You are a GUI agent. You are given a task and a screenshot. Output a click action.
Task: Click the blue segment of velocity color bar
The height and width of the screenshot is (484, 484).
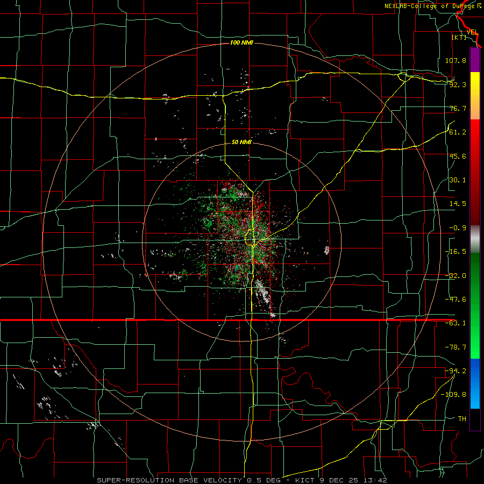coord(475,383)
